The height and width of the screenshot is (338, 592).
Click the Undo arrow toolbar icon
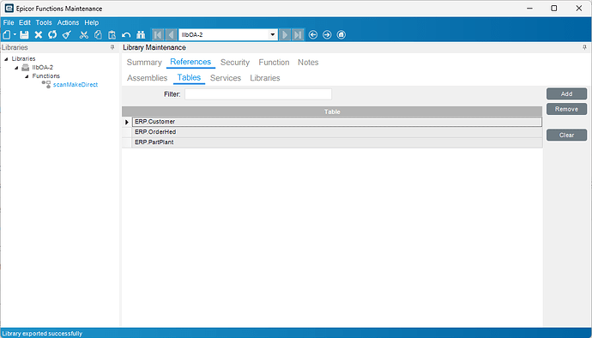tap(126, 35)
